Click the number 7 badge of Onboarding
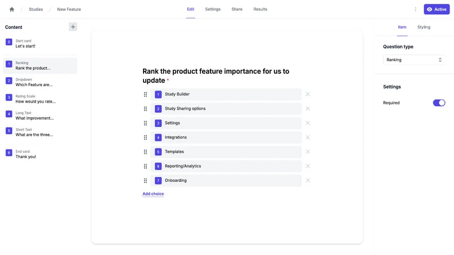Viewport: 454px width, 255px height. coord(158,181)
